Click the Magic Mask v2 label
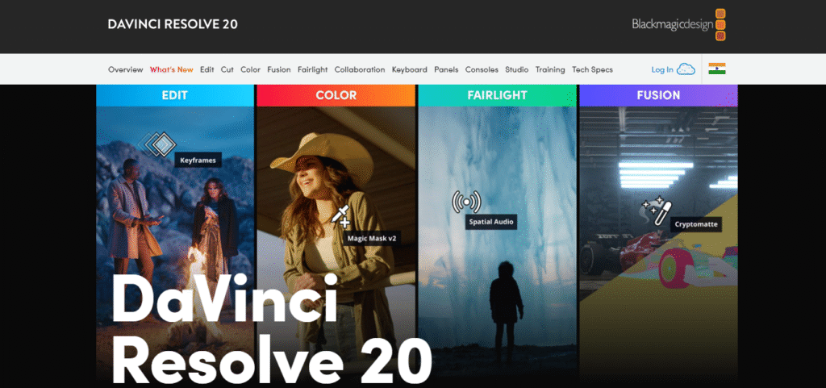This screenshot has height=388, width=826. click(x=371, y=239)
